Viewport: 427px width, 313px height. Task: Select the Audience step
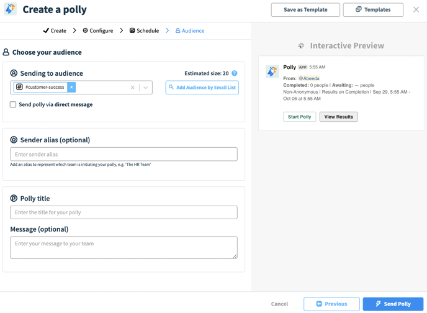190,30
